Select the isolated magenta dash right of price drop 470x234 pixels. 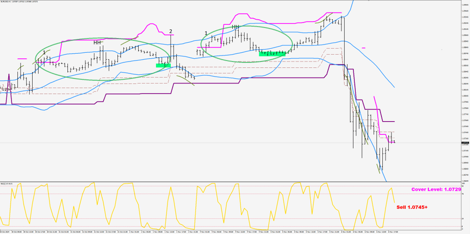pyautogui.click(x=363, y=47)
